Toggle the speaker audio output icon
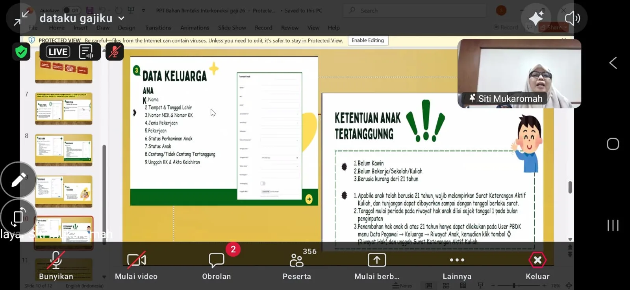630x290 pixels. [572, 18]
